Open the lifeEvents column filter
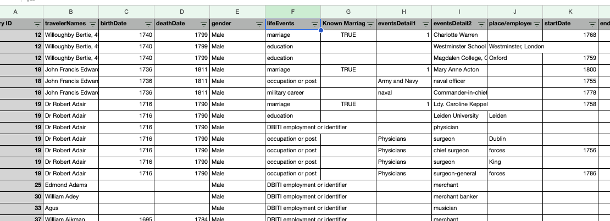610x221 pixels. [x=314, y=24]
